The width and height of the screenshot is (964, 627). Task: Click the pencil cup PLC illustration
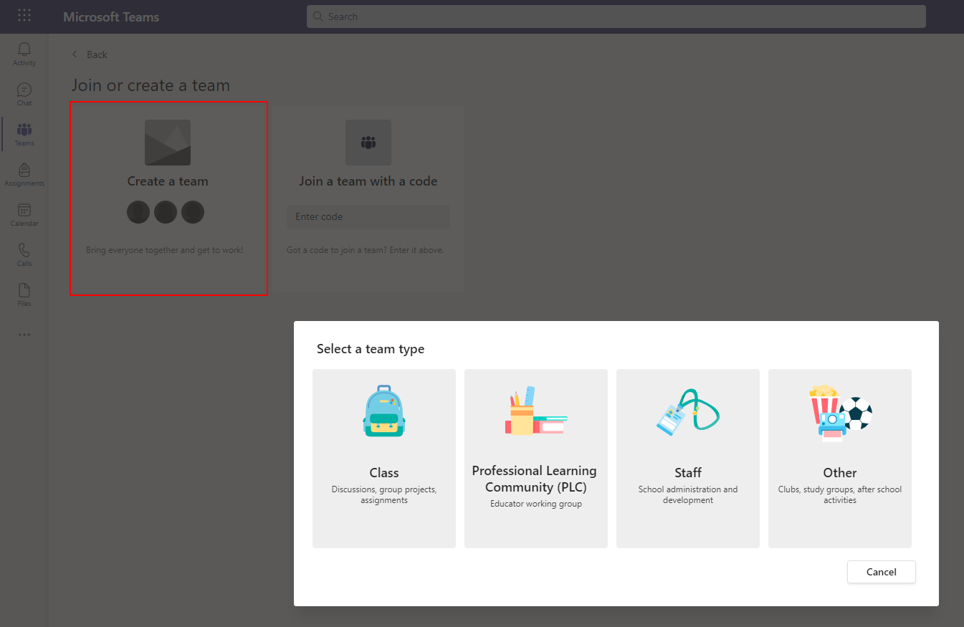pos(536,411)
